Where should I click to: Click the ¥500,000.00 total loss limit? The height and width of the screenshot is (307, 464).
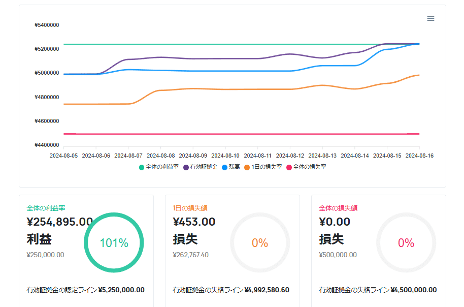(x=338, y=255)
